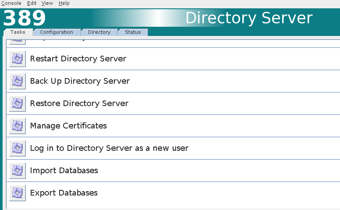Click the Restart Directory Server task icon
Image resolution: width=340 pixels, height=210 pixels.
(x=18, y=59)
